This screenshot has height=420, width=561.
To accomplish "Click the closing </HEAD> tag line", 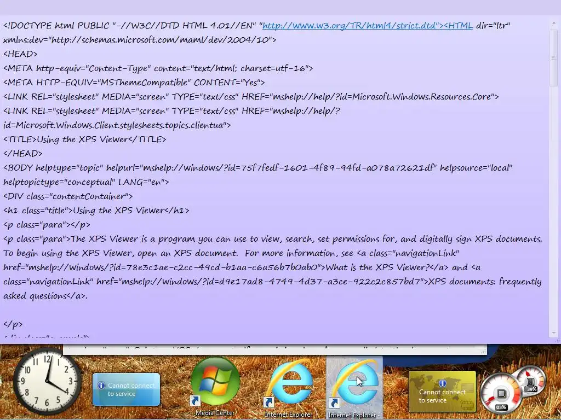I will (x=23, y=154).
